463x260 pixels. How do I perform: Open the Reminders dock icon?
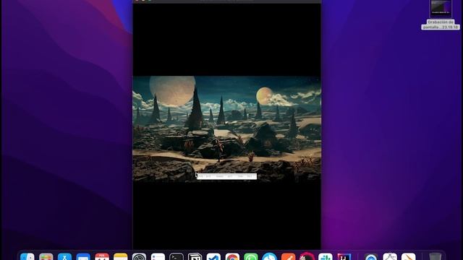(158, 256)
